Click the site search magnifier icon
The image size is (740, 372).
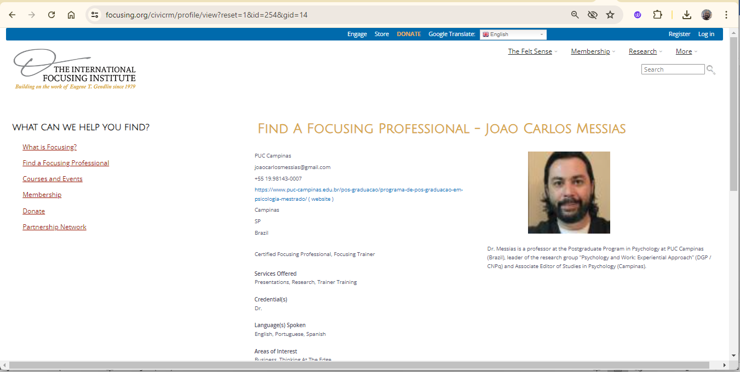point(711,69)
